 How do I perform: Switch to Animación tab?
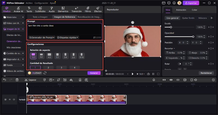[x=181, y=10]
